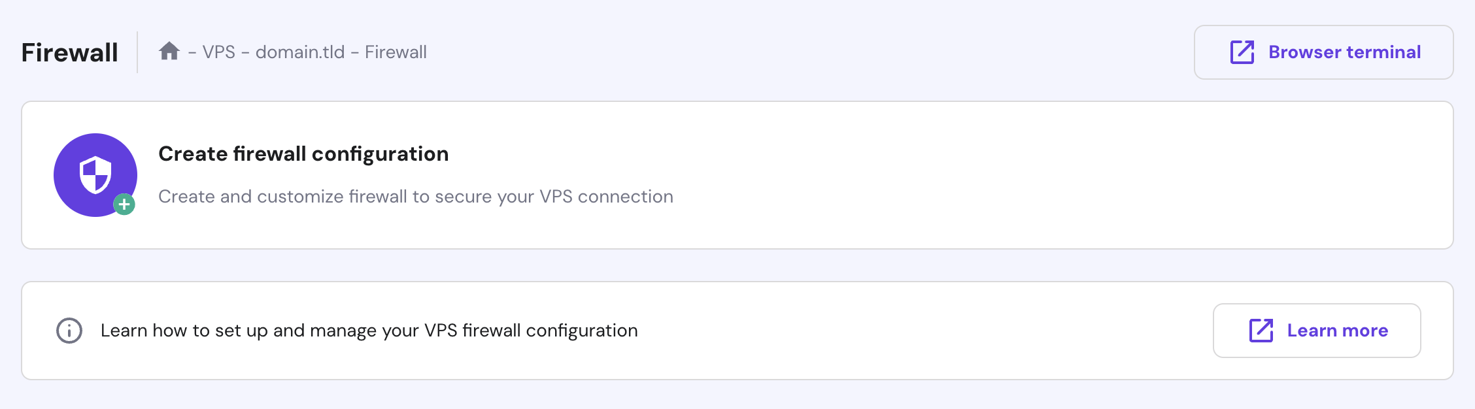Open the Browser terminal
This screenshot has height=409, width=1475.
tap(1323, 52)
